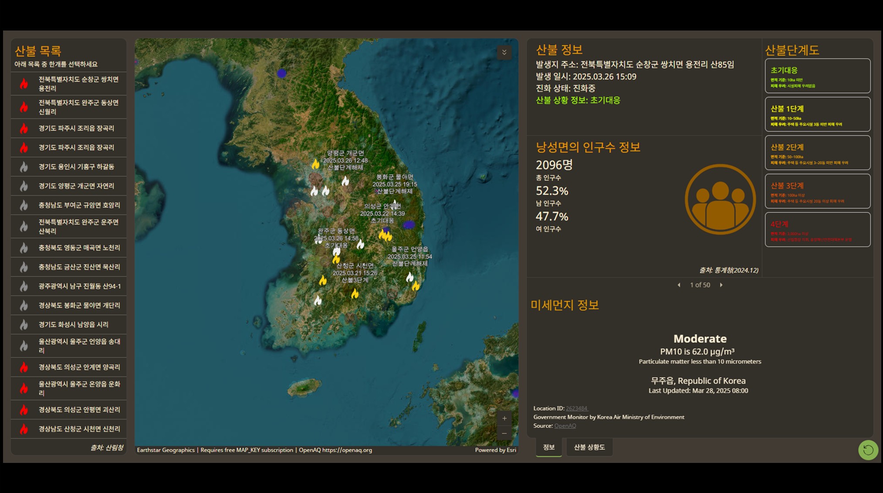This screenshot has height=493, width=883.
Task: Click the orange population people icon
Action: point(720,199)
